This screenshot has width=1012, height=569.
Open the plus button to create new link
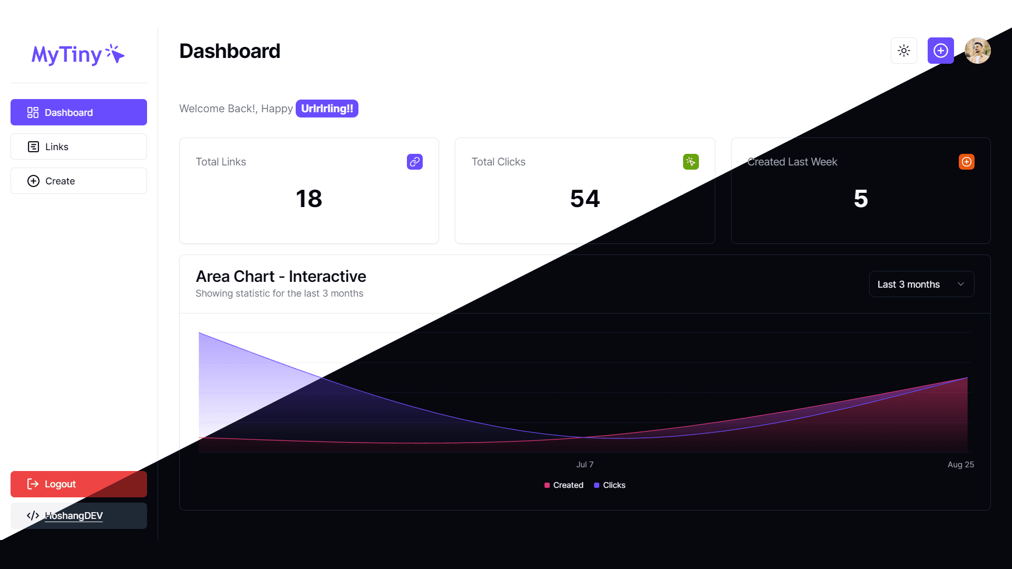pos(940,50)
